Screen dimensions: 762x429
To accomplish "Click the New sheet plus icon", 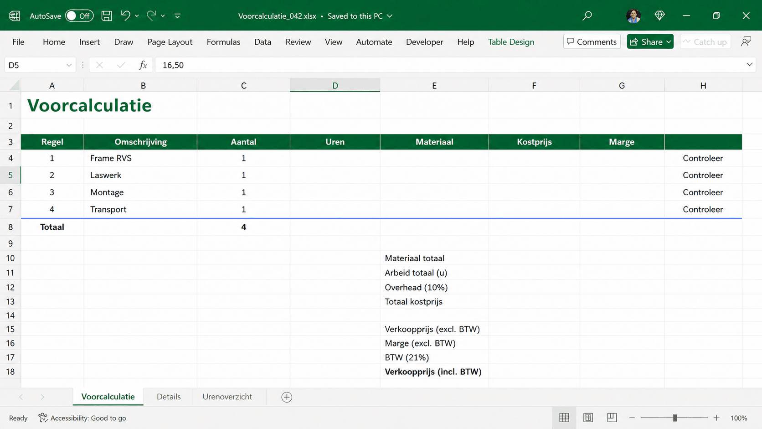I will point(287,397).
